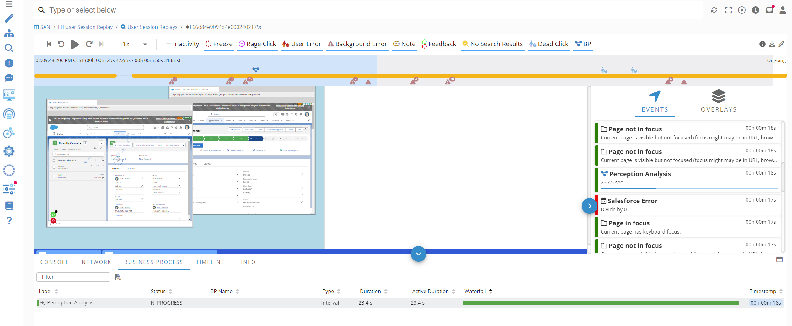792x326 pixels.
Task: Open notifications inbox icon
Action: pos(769,10)
